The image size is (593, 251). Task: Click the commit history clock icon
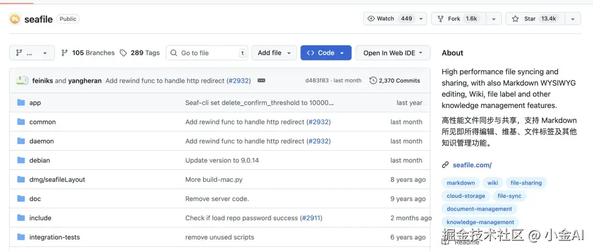[x=373, y=81]
